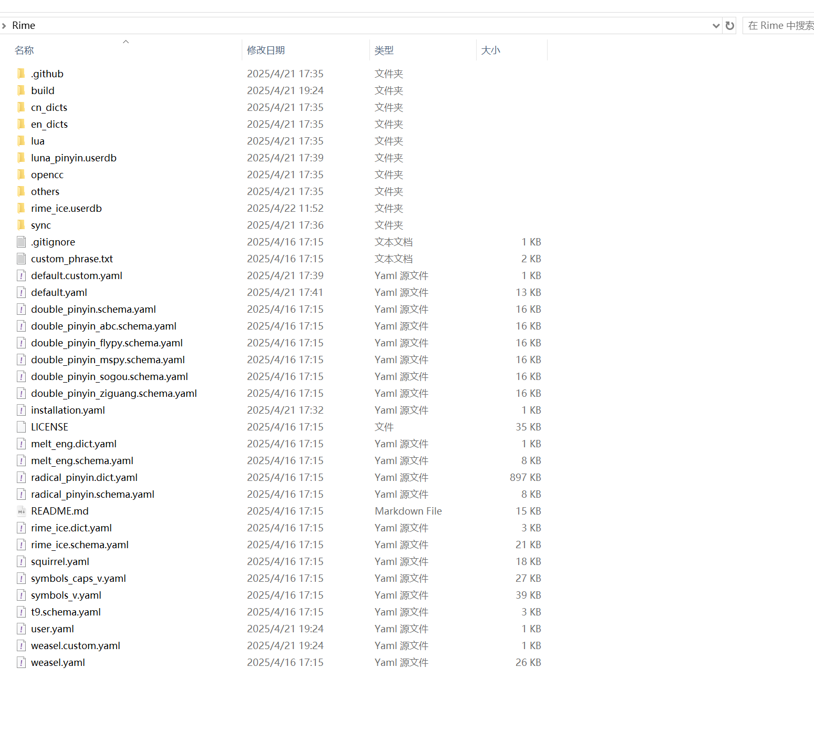Sort files by 类型 column header
Image resolution: width=814 pixels, height=729 pixels.
pos(384,50)
